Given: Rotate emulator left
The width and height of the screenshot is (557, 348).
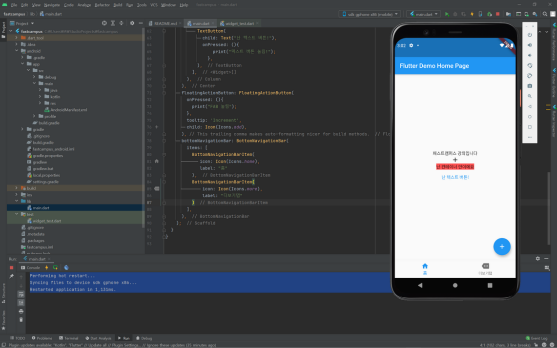Looking at the screenshot, I should tap(530, 66).
